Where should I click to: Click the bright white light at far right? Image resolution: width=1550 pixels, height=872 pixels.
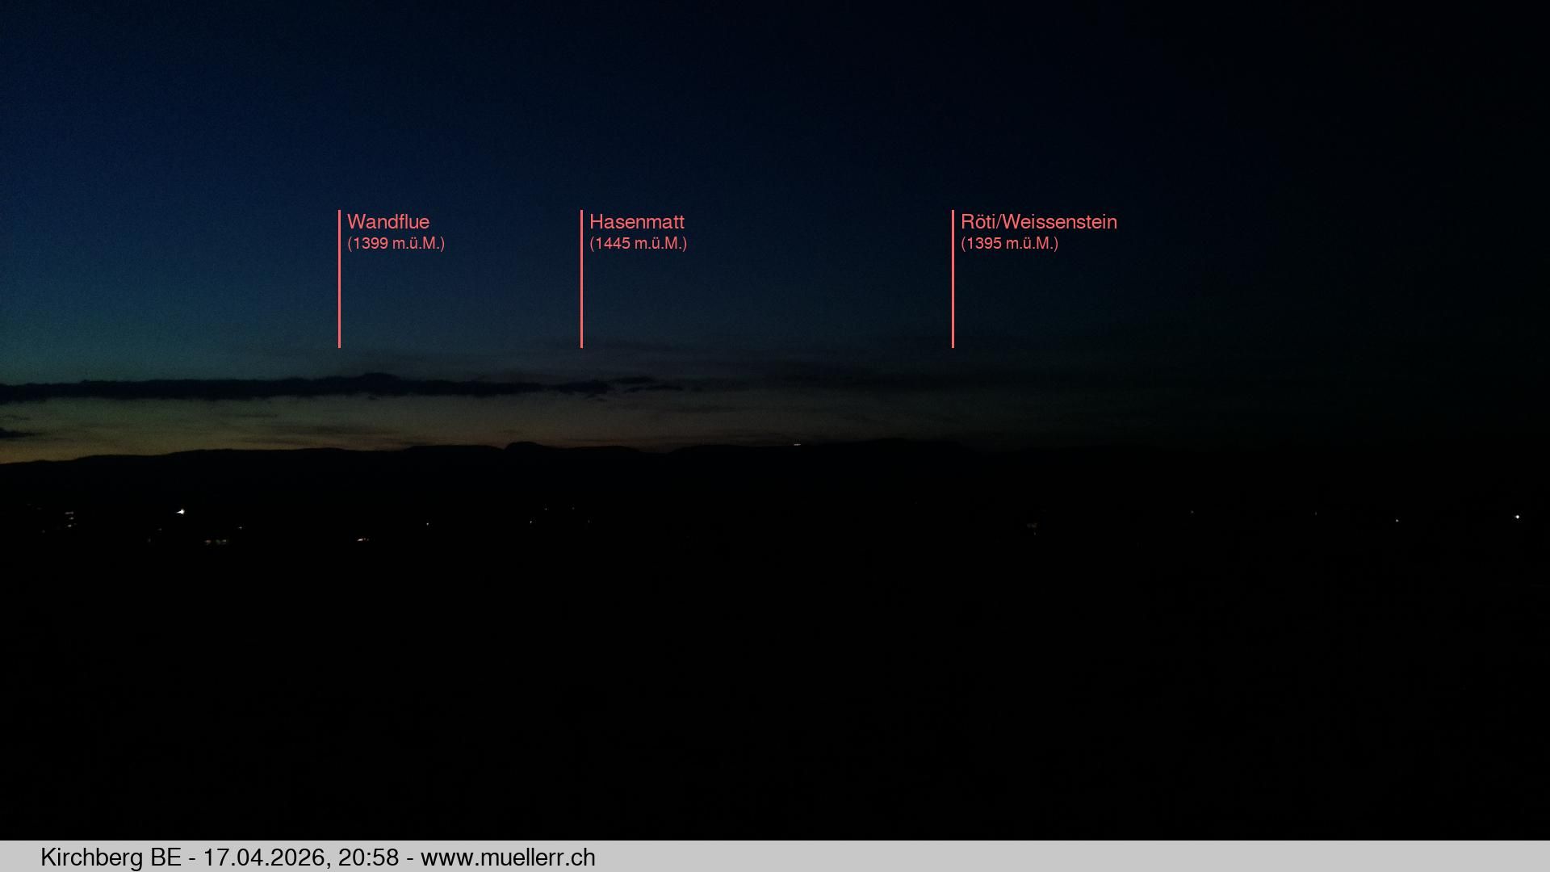pos(1517,517)
